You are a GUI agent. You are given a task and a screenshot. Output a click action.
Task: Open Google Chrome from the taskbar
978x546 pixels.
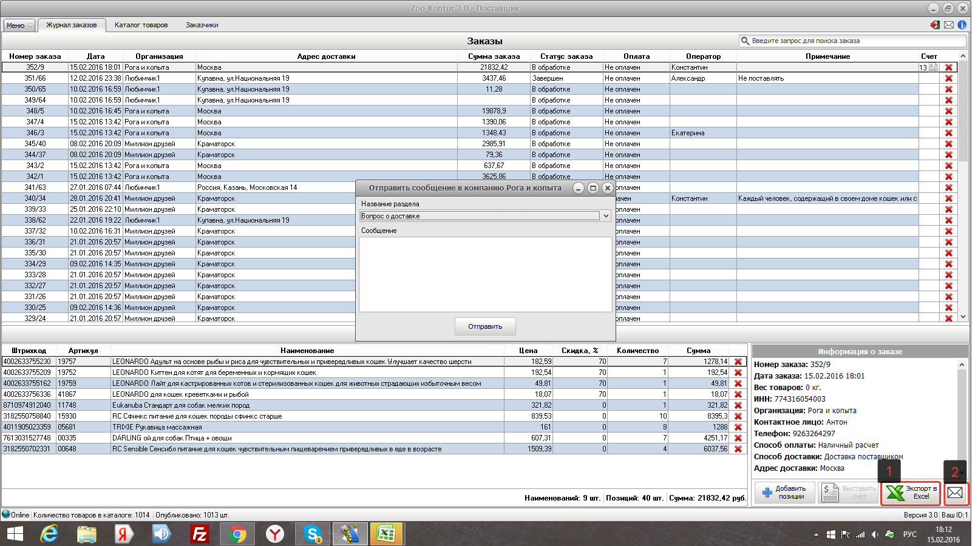click(237, 534)
